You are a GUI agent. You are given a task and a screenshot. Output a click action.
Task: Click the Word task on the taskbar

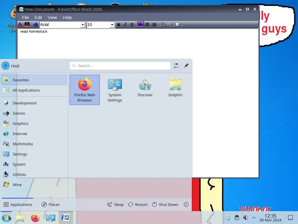[x=65, y=218]
